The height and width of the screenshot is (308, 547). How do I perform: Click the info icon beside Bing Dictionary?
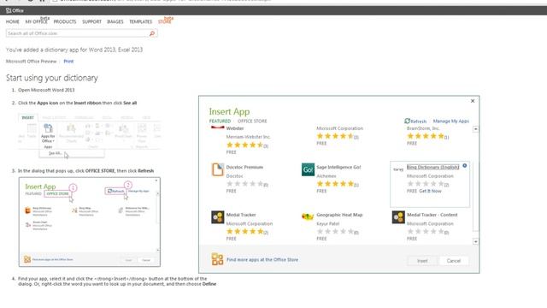point(465,166)
